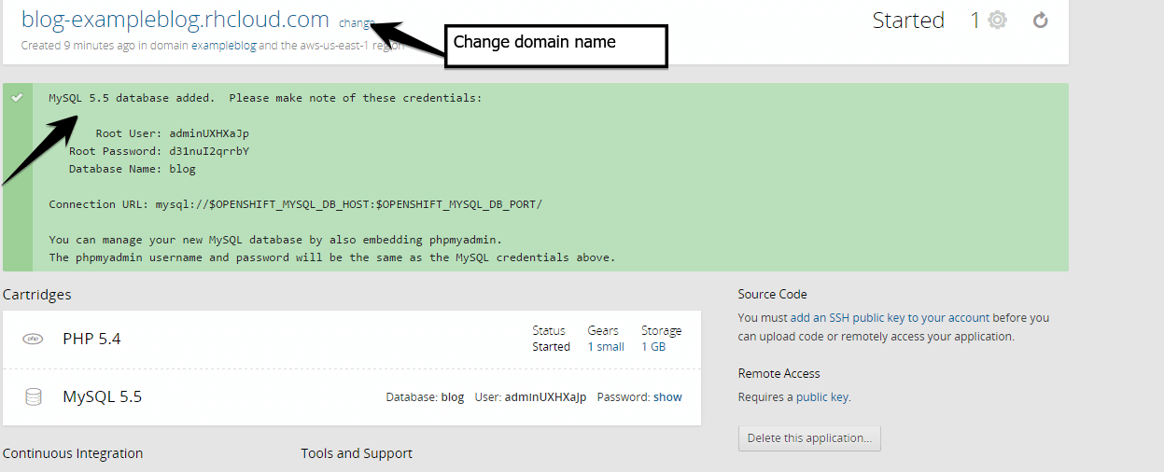
Task: Click the restart application refresh icon
Action: coord(1041,20)
